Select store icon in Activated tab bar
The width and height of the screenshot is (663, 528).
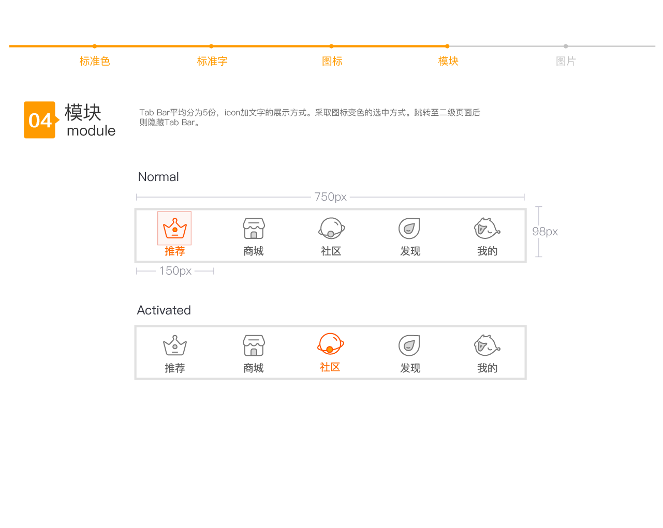254,345
